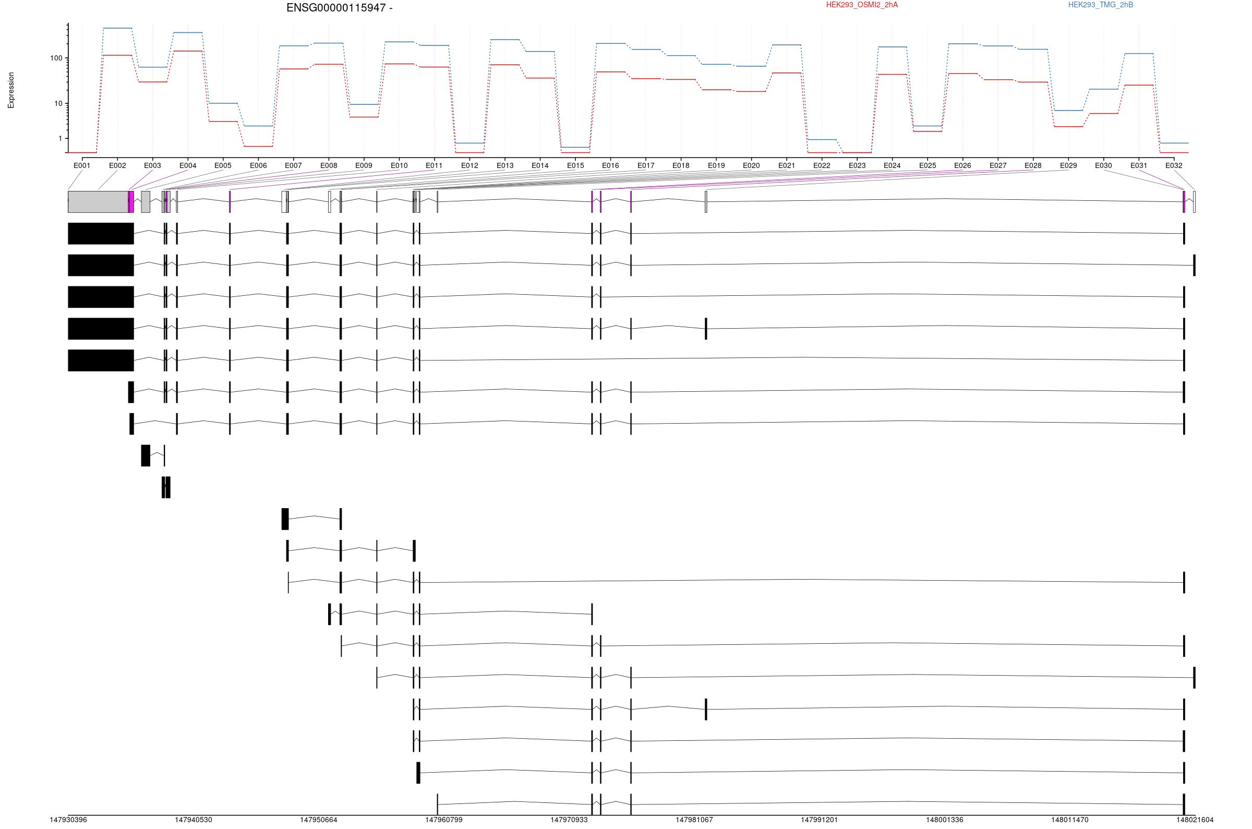
Task: Click exon label E018
Action: click(681, 165)
